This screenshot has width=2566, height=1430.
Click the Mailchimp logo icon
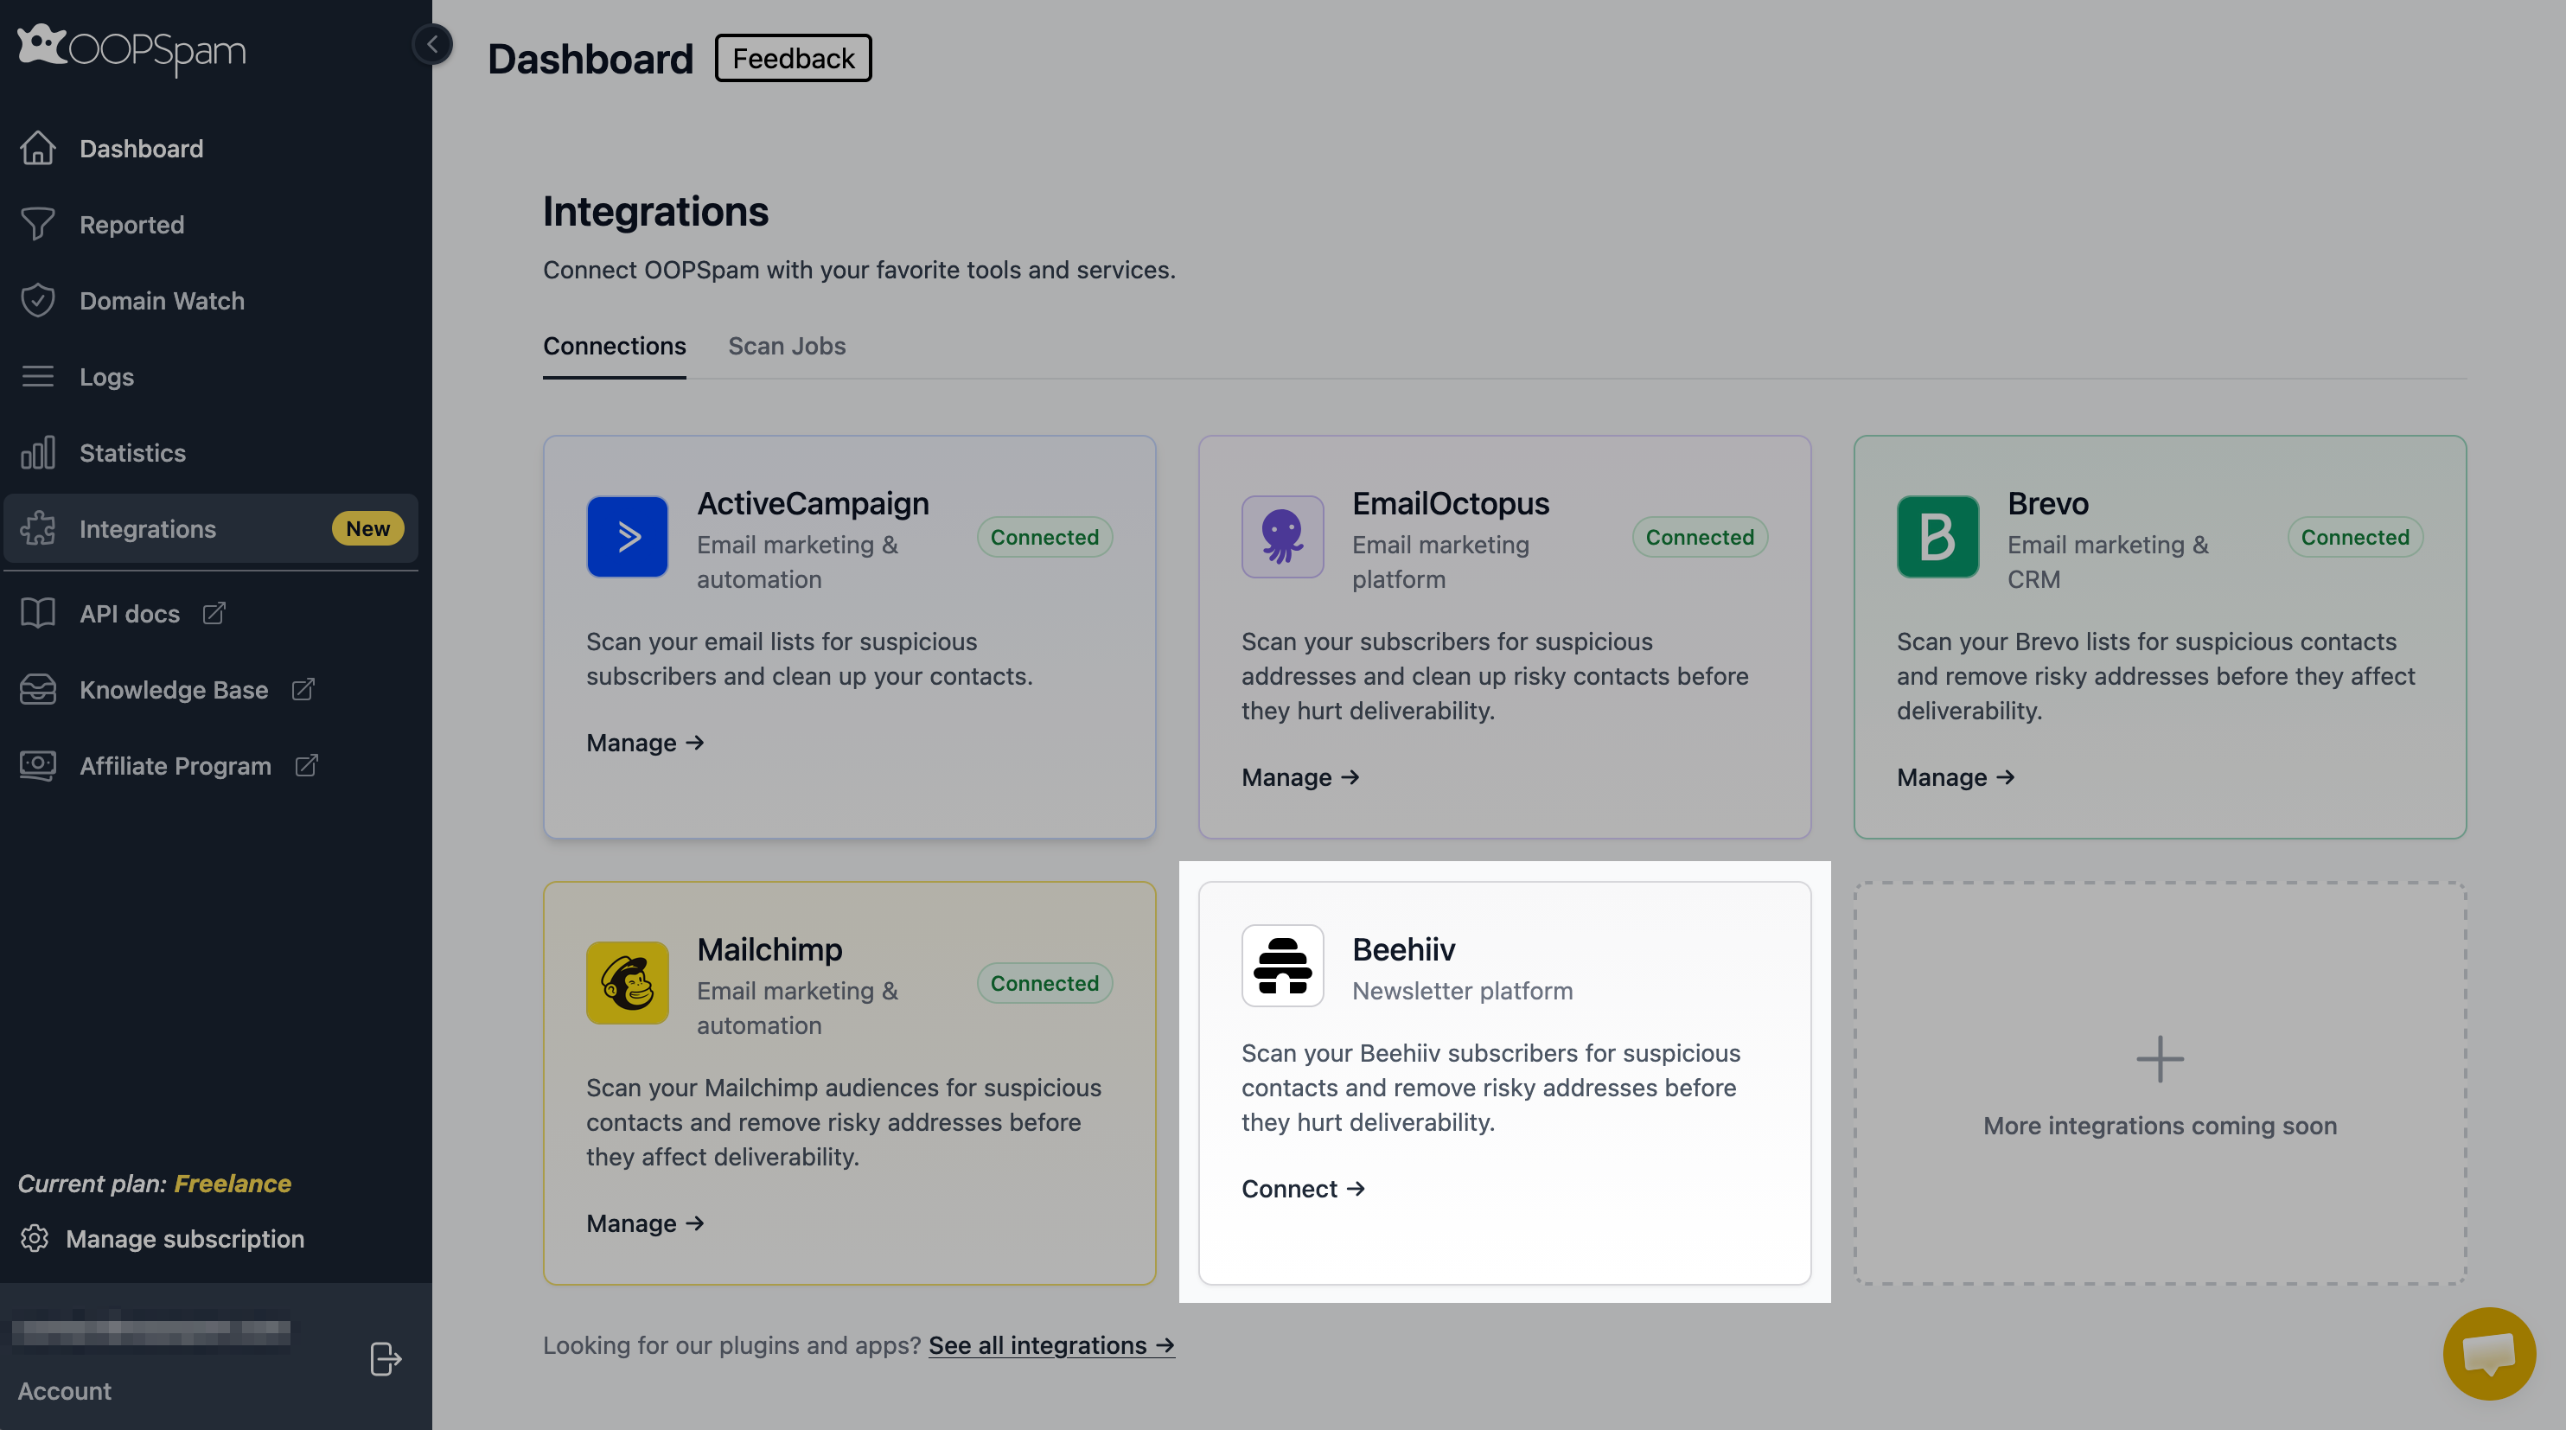628,983
